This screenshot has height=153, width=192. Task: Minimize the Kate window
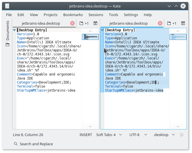coord(169,6)
